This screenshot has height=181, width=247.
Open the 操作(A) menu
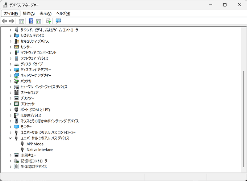pos(29,13)
